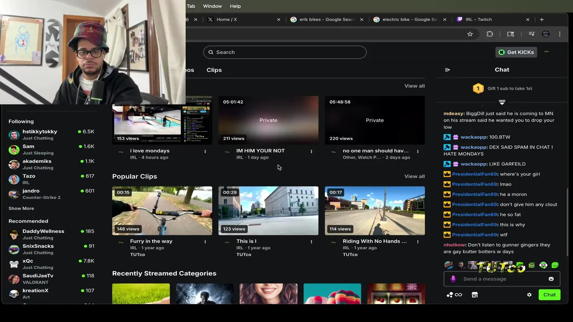Viewport: 573px width, 322px height.
Task: Open private video with 211 views
Action: pyautogui.click(x=268, y=120)
